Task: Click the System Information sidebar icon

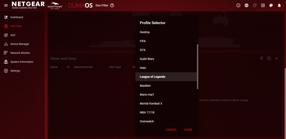Action: pos(6,62)
